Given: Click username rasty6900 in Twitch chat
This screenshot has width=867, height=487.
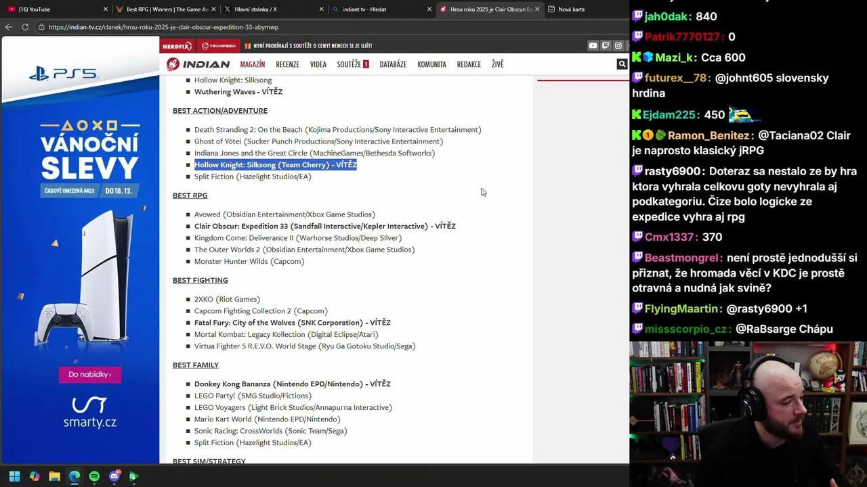Looking at the screenshot, I should click(673, 172).
